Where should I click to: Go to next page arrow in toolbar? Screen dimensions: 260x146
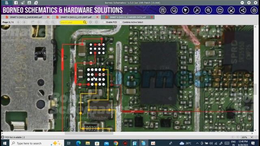[x=24, y=22]
